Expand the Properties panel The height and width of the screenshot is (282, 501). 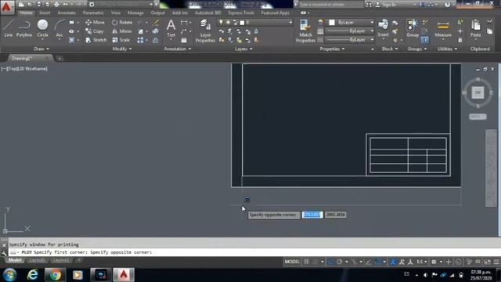point(332,49)
